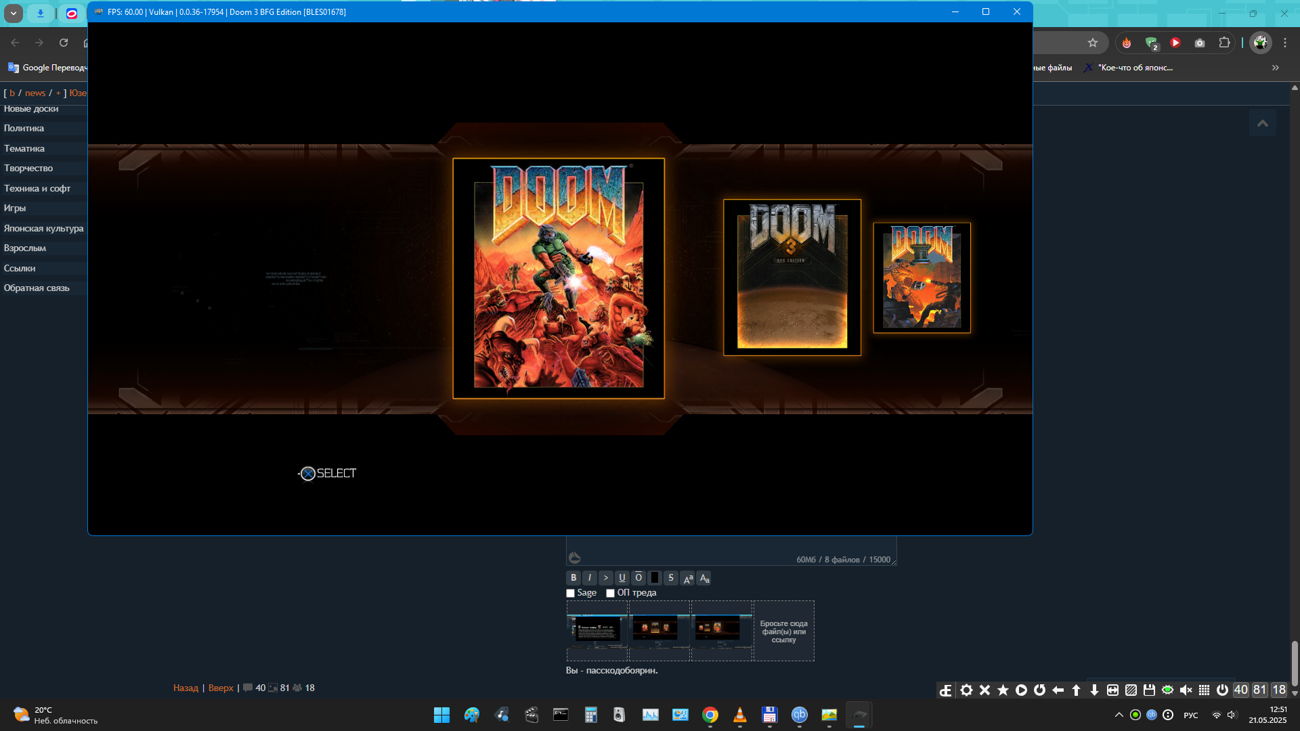Click the floppy disk save icon
The image size is (1300, 731).
tap(1149, 690)
